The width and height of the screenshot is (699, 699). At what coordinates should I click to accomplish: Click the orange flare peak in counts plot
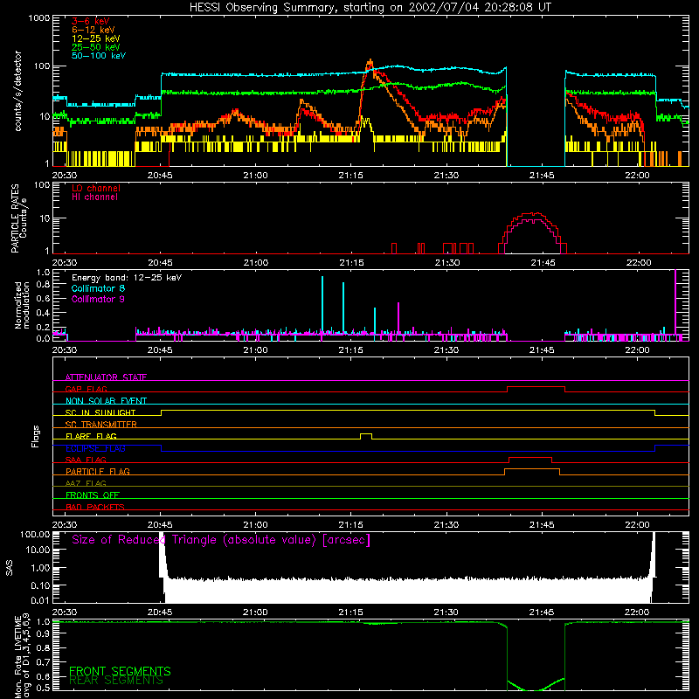point(370,62)
